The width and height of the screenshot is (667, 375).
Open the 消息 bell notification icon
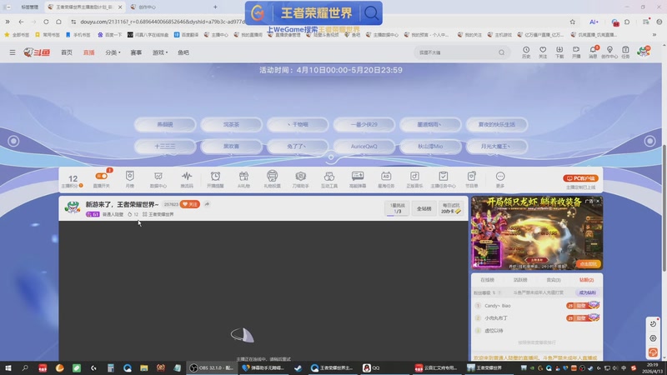click(593, 52)
